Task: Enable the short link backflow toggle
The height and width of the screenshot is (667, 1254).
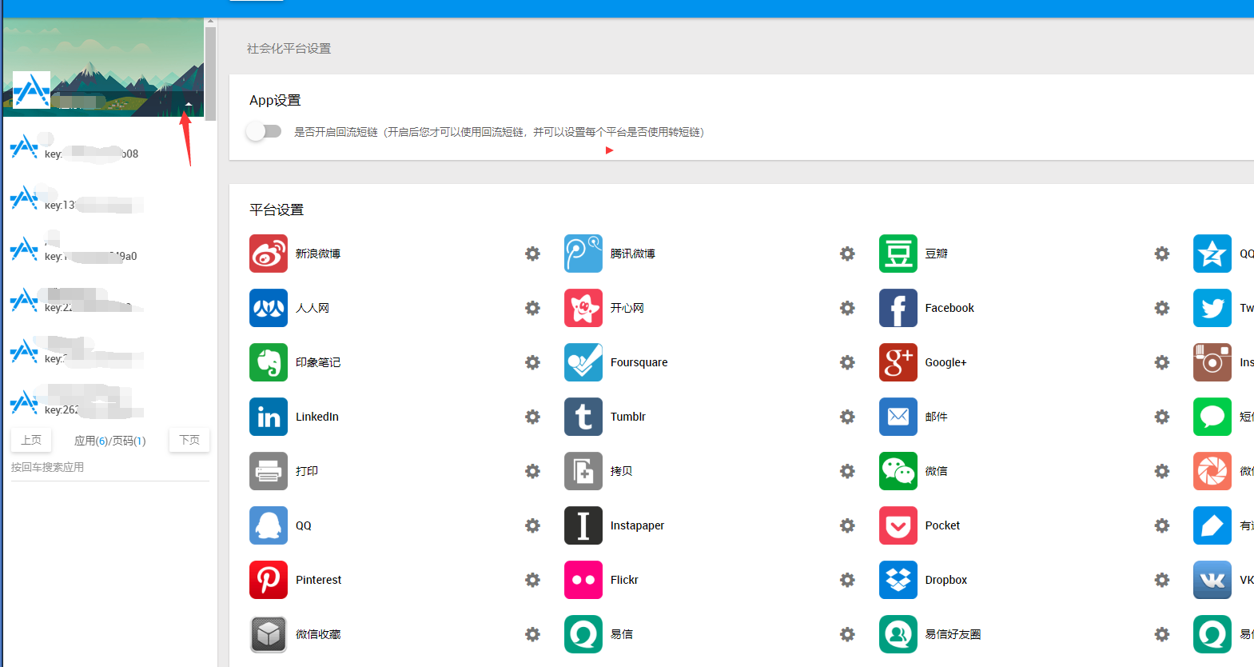Action: pos(264,131)
